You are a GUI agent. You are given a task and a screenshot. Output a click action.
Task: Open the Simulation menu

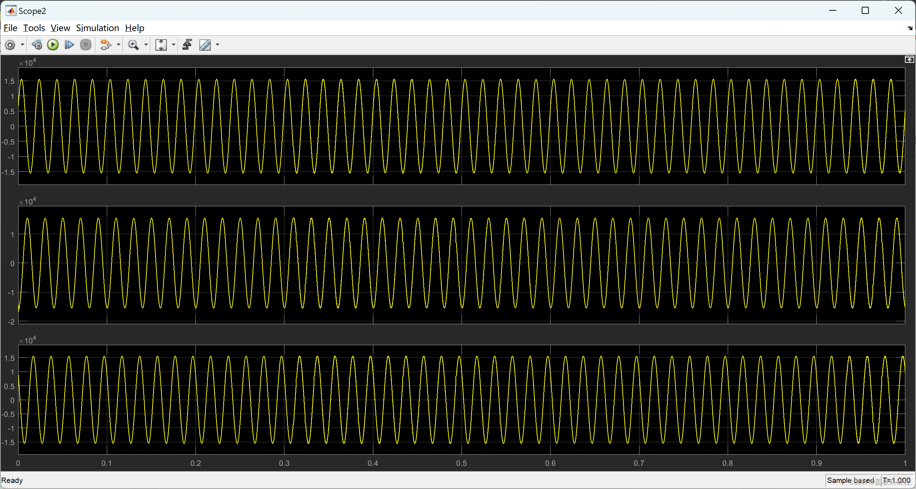[97, 28]
